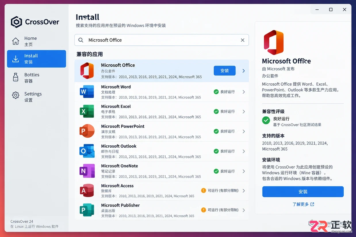Click 良好运行 status on Word row

tap(228, 92)
